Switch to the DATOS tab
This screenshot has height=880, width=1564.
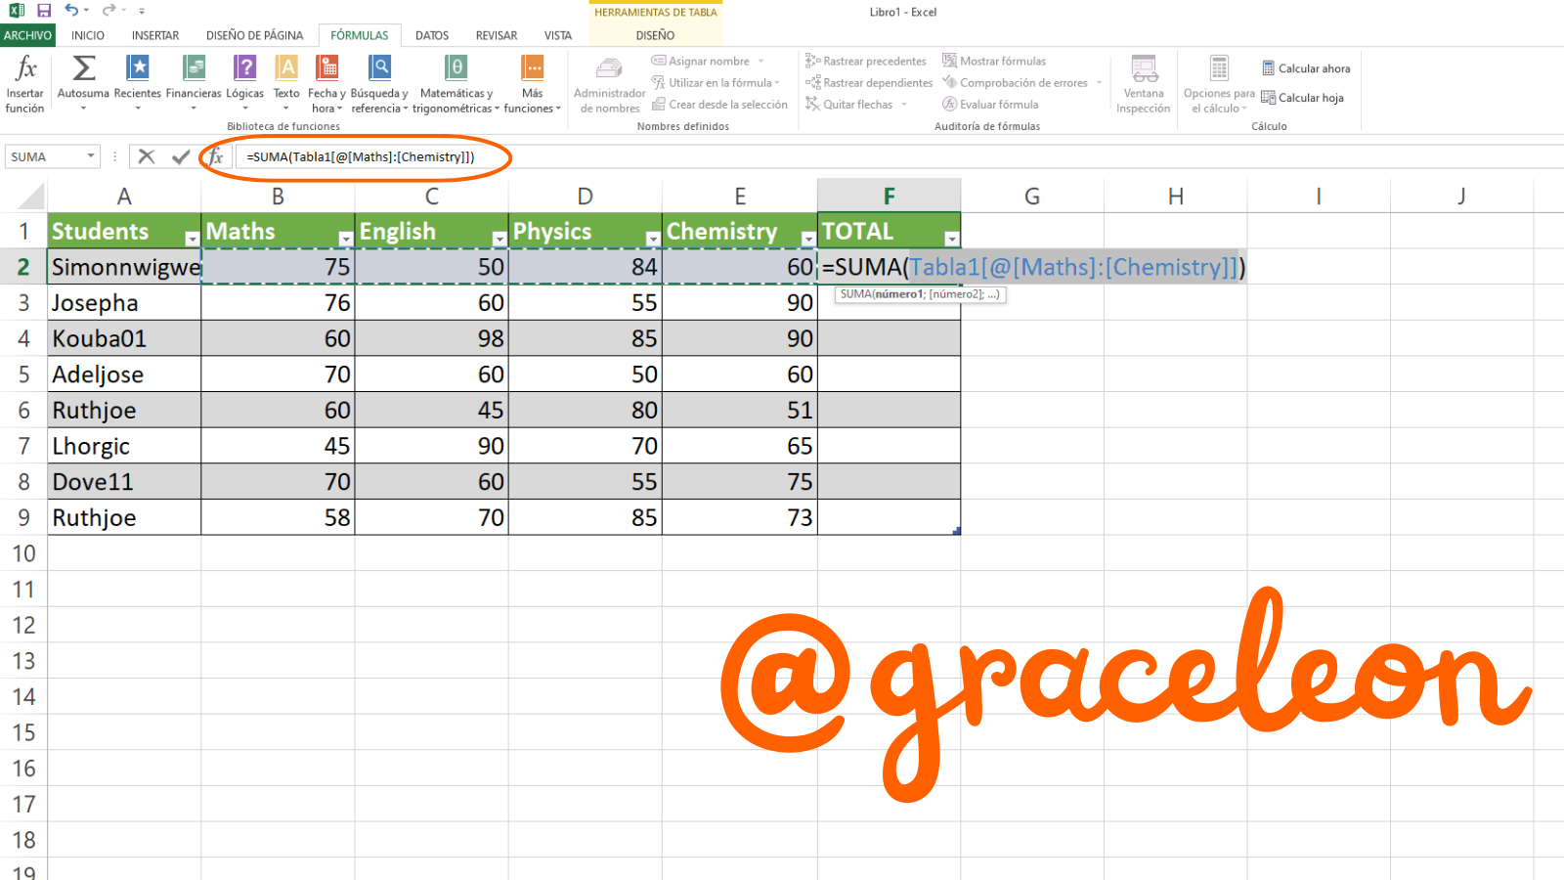point(432,35)
